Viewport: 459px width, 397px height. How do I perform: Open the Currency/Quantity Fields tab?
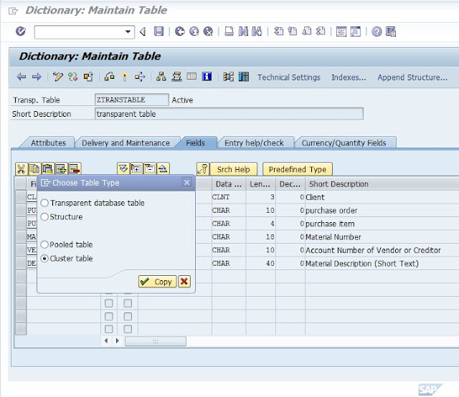coord(344,143)
